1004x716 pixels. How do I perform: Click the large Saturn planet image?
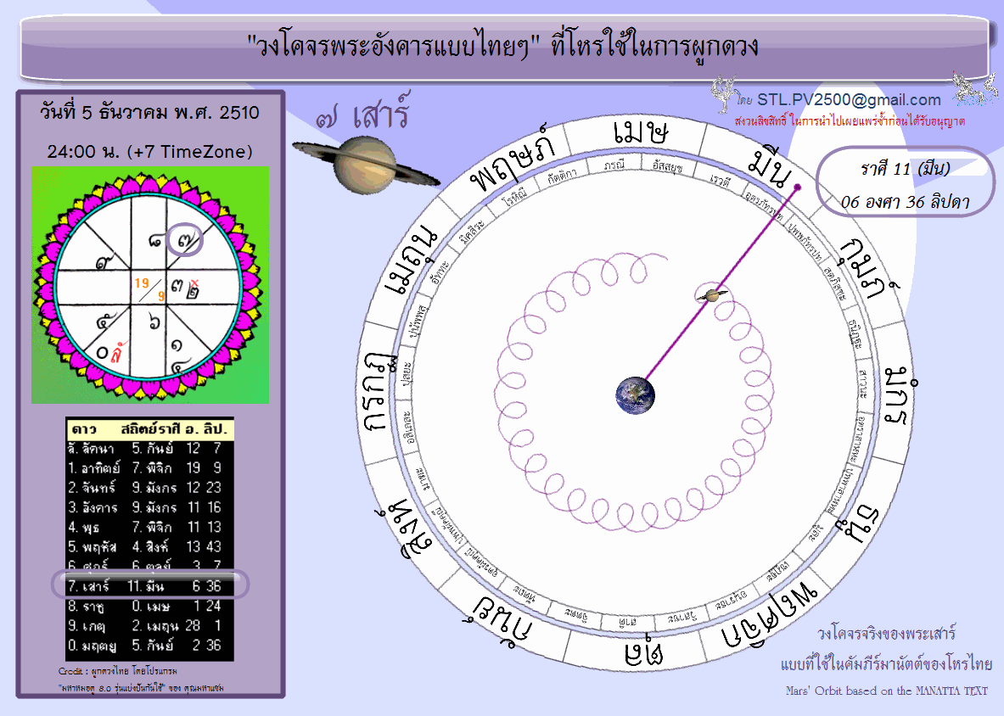367,164
